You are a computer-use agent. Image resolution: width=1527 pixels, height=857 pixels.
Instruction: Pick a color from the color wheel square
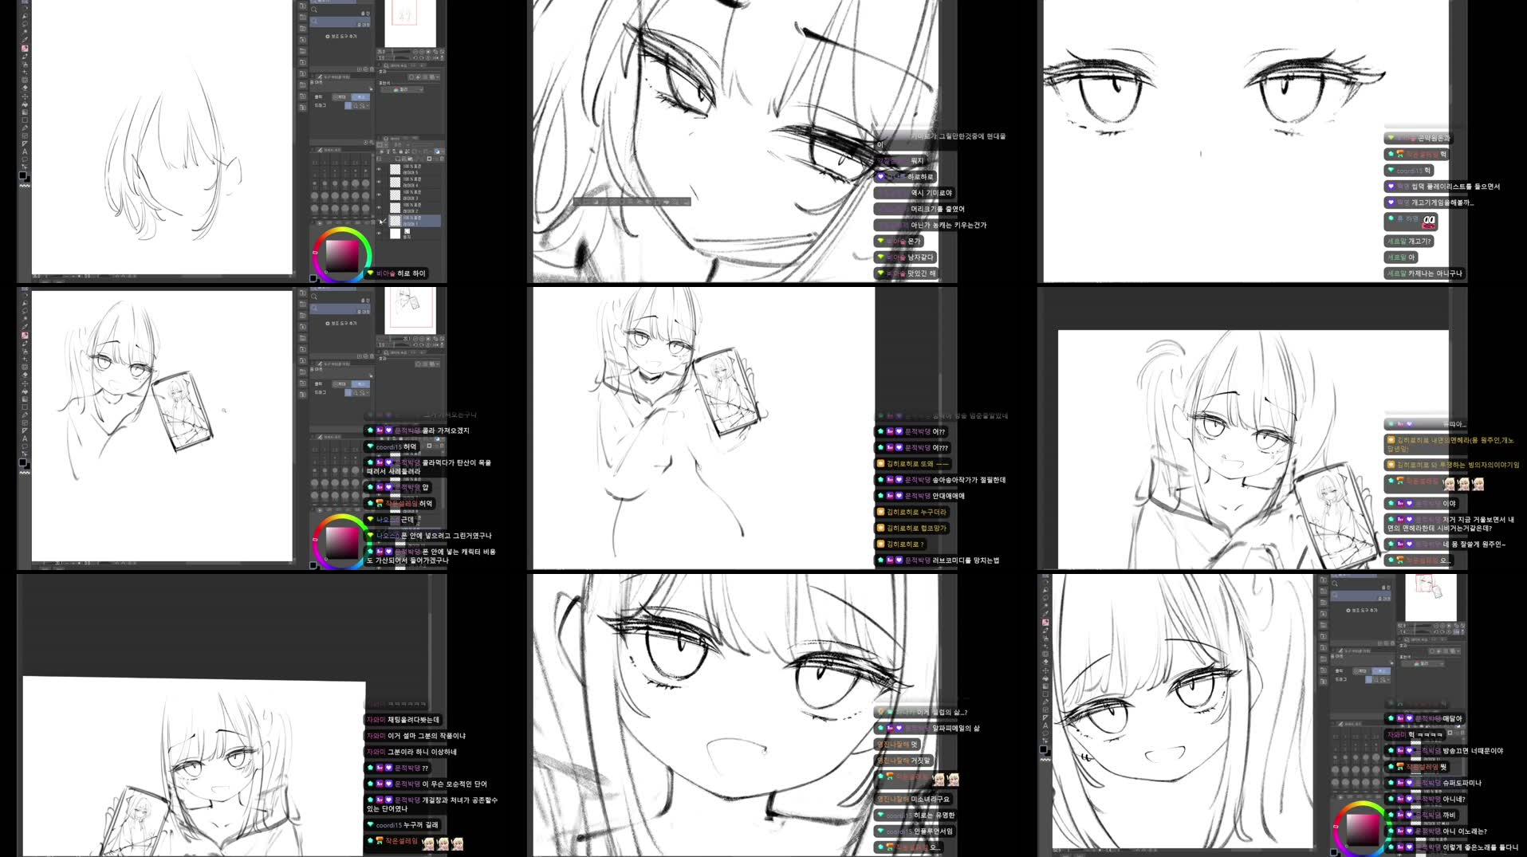click(340, 255)
